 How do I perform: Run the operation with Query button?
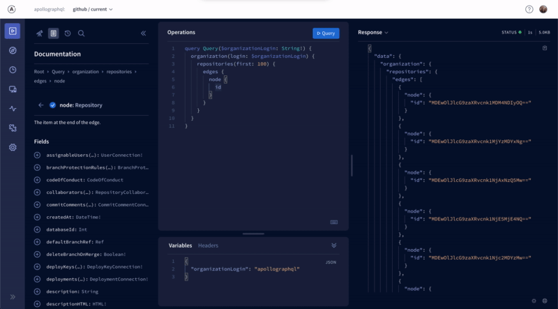[x=326, y=33]
